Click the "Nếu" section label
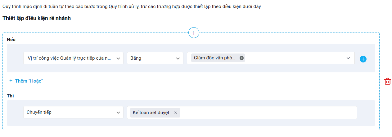The height and width of the screenshot is (137, 392). (x=11, y=40)
